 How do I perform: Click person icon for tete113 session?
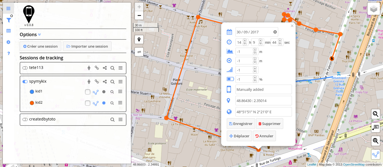tap(89, 68)
